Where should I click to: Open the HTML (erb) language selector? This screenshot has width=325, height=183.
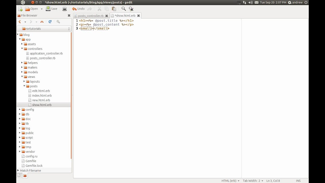click(x=231, y=181)
